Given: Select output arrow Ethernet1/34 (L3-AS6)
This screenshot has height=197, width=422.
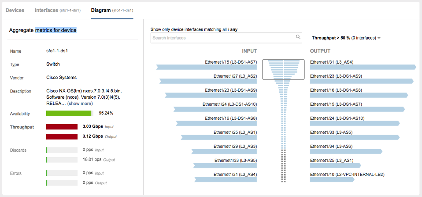Looking at the screenshot, I should (x=346, y=151).
